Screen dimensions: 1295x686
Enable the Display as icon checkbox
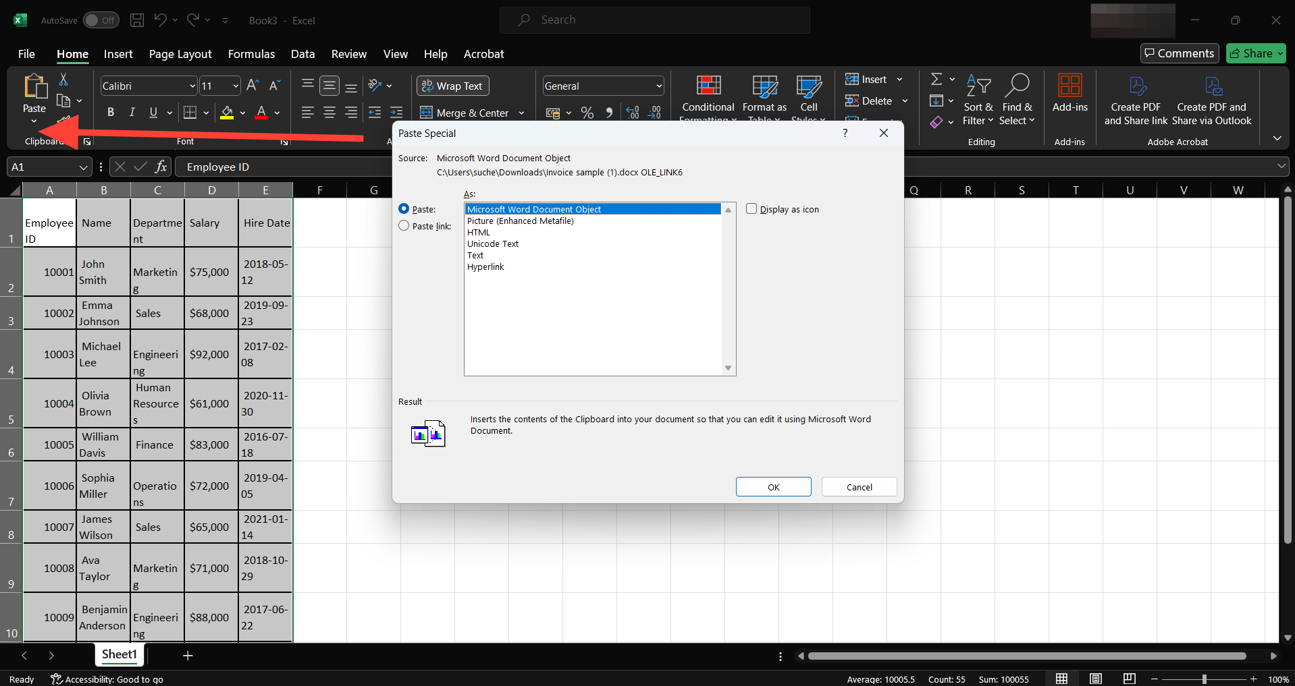[x=751, y=209]
